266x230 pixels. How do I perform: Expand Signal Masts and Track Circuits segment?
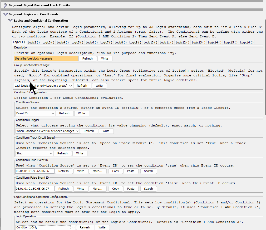pos(6,5)
